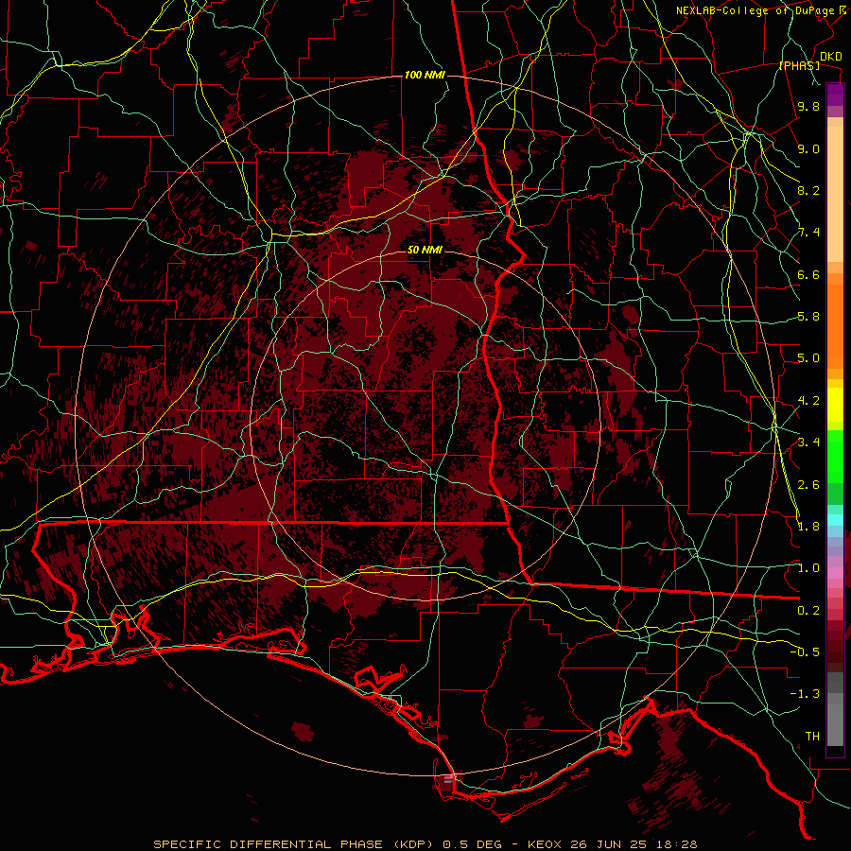Click the SPECIFIC DIFFERENTIAL PHASE title text
Screen dimensions: 851x851
point(269,844)
